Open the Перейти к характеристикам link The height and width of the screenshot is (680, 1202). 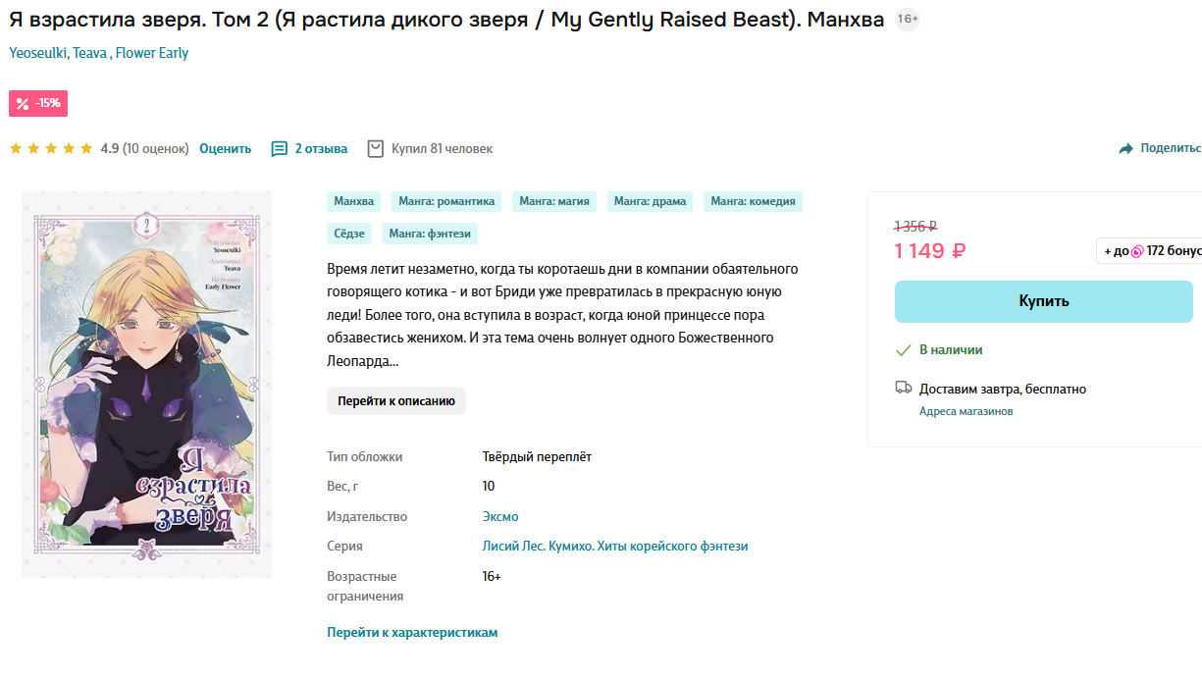412,633
